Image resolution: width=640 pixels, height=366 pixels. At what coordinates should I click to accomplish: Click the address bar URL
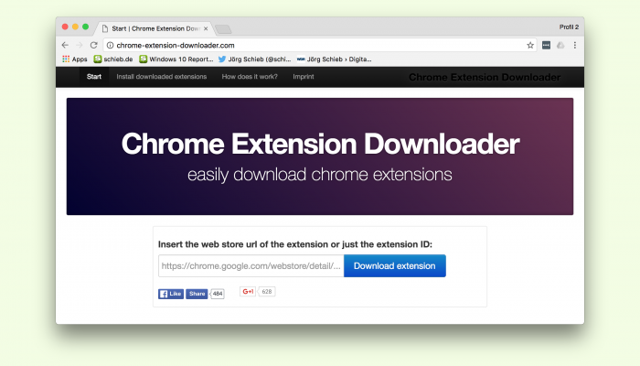176,46
